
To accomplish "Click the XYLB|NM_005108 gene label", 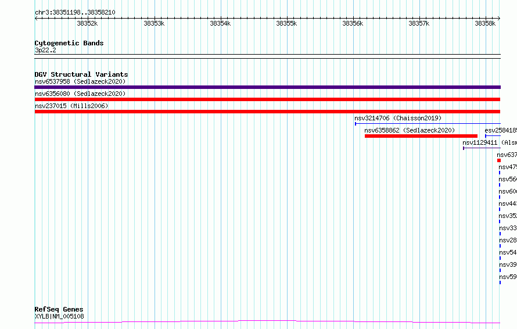I will (59, 316).
